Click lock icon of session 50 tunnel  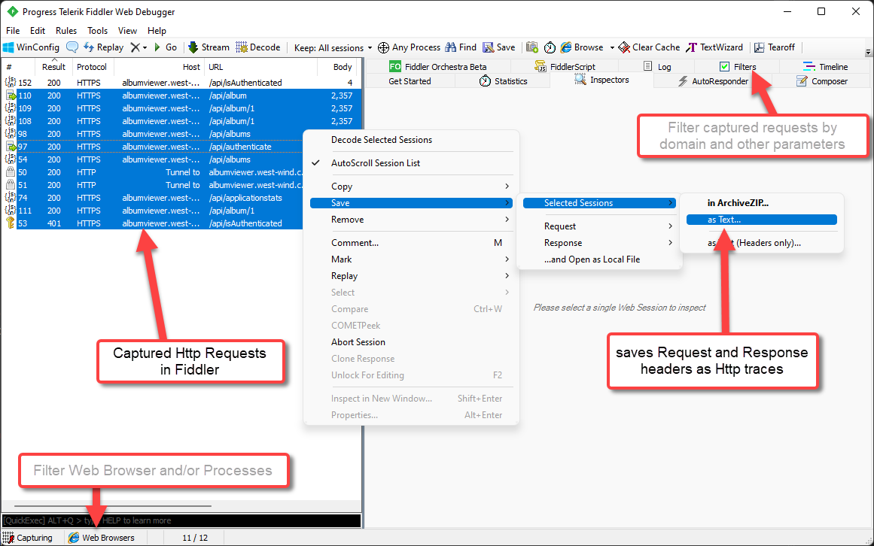[x=10, y=172]
